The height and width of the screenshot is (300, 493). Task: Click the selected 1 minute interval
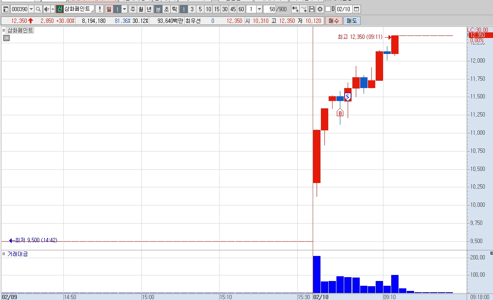[x=184, y=9]
